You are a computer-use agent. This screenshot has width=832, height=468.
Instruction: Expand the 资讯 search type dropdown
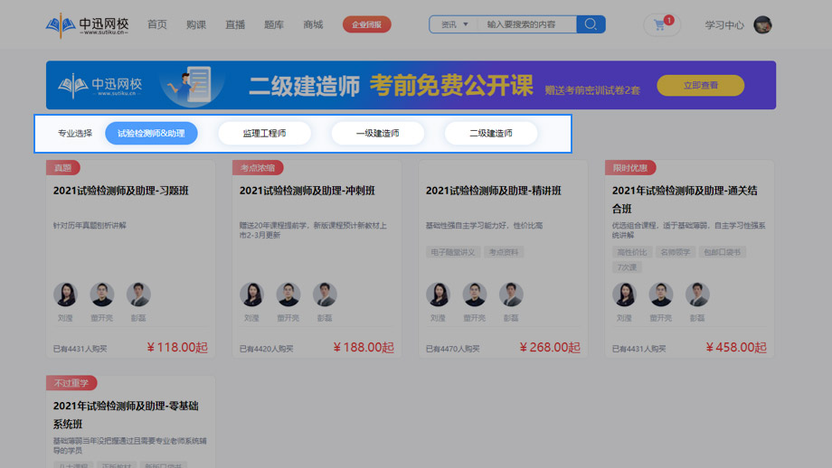[x=454, y=24]
